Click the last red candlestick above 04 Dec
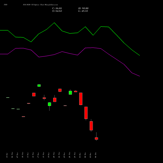This screenshot has height=163, width=163. tap(96, 138)
